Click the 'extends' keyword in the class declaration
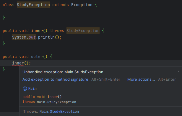Screen dimensions: 182x116 [x=61, y=5]
